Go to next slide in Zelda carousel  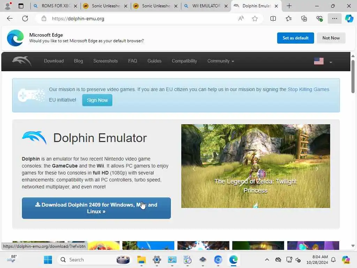[x=317, y=169]
